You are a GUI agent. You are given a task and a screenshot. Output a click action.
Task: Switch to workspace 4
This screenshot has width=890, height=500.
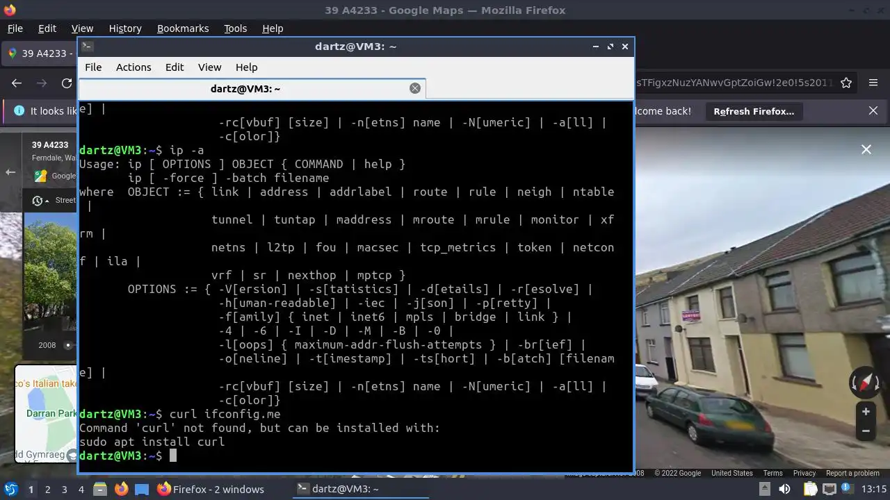coord(81,490)
